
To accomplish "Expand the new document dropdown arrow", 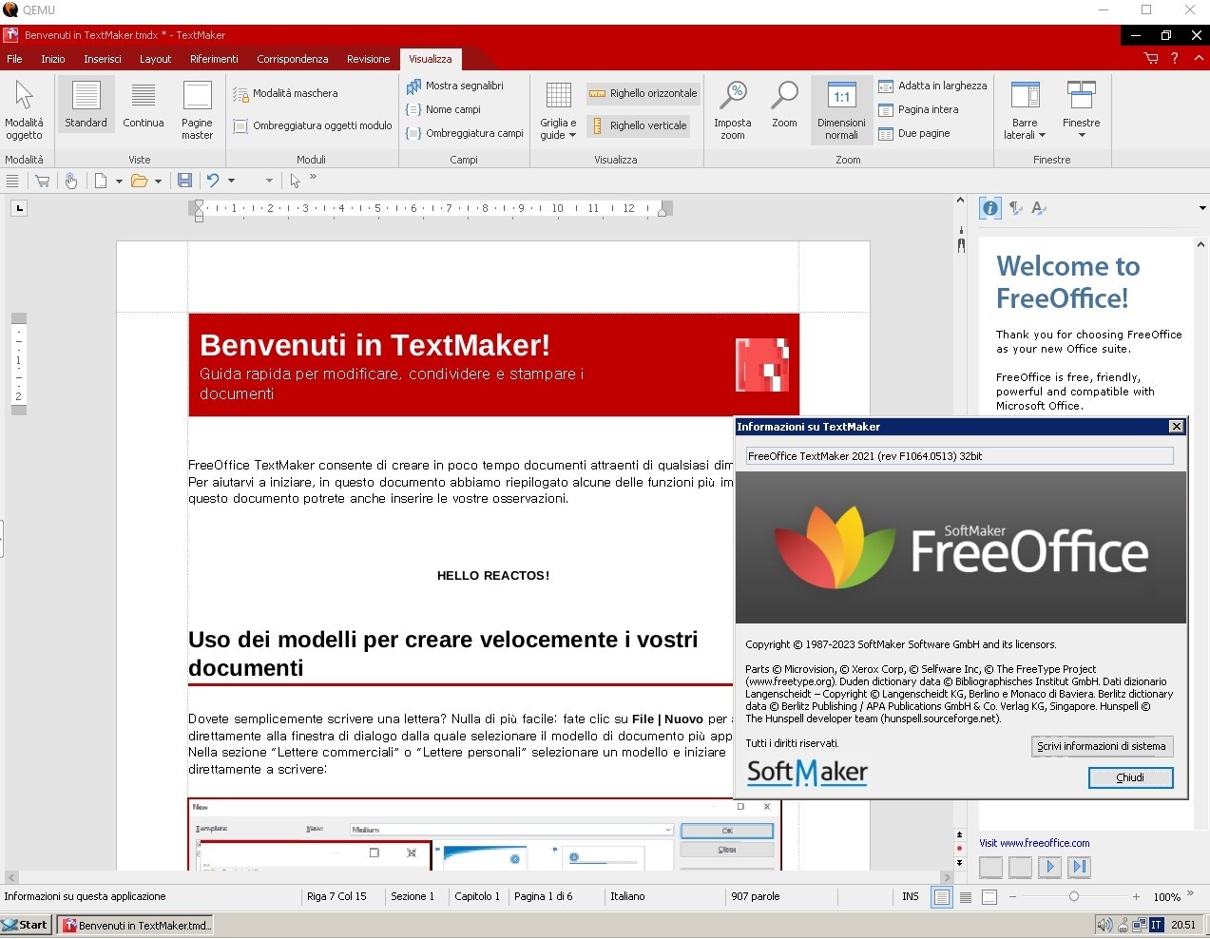I will tap(119, 181).
